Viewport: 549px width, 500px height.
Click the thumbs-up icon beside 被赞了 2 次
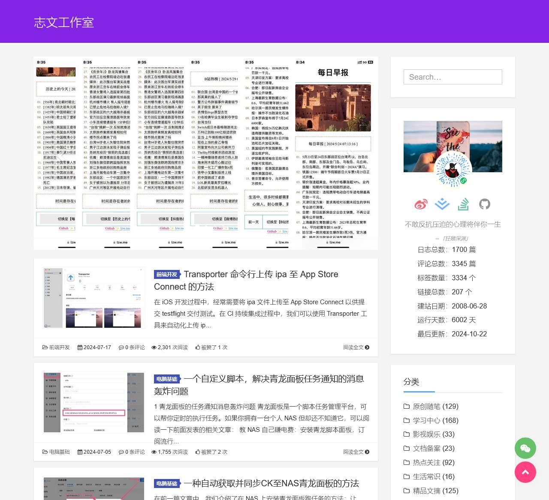point(198,452)
